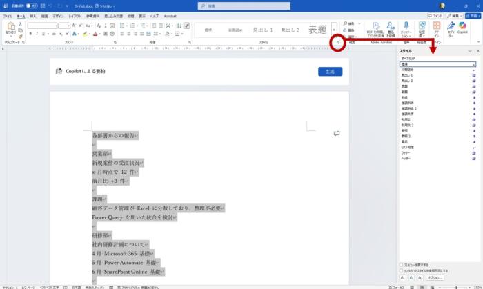Viewport: 483px width, 289px height.
Task: Check disable linked styles checkbox
Action: [401, 270]
